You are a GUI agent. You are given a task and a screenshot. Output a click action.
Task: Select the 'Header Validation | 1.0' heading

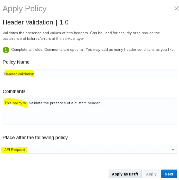(x=35, y=22)
